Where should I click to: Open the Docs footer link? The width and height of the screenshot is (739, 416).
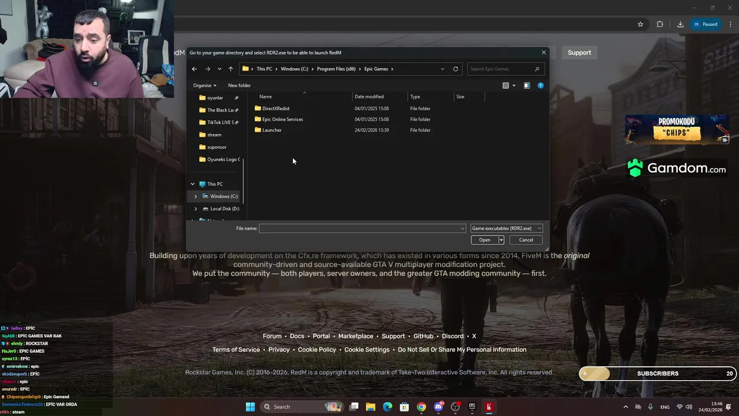[297, 336]
